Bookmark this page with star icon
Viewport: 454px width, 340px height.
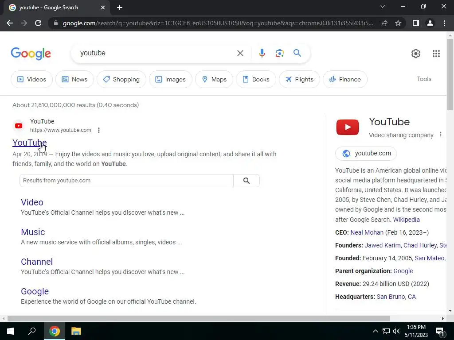click(x=398, y=23)
